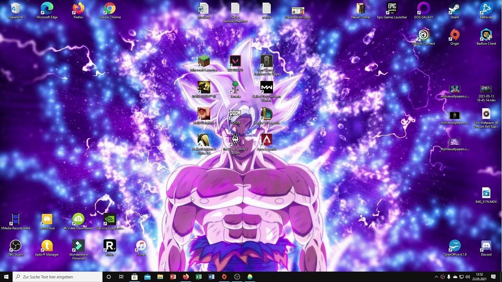Open the volume control in the tray
The height and width of the screenshot is (282, 502).
[x=467, y=277]
